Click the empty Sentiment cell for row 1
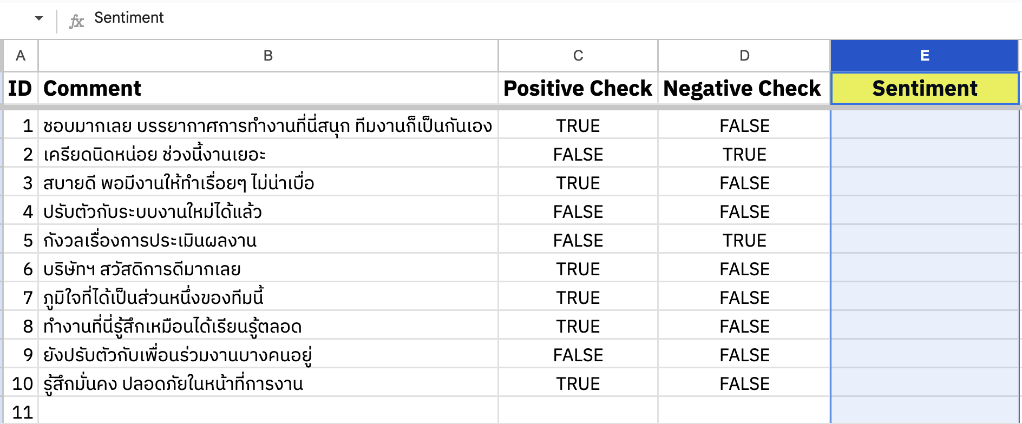 (923, 125)
